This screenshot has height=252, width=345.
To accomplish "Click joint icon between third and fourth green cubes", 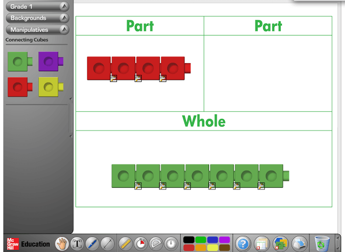I will click(187, 186).
